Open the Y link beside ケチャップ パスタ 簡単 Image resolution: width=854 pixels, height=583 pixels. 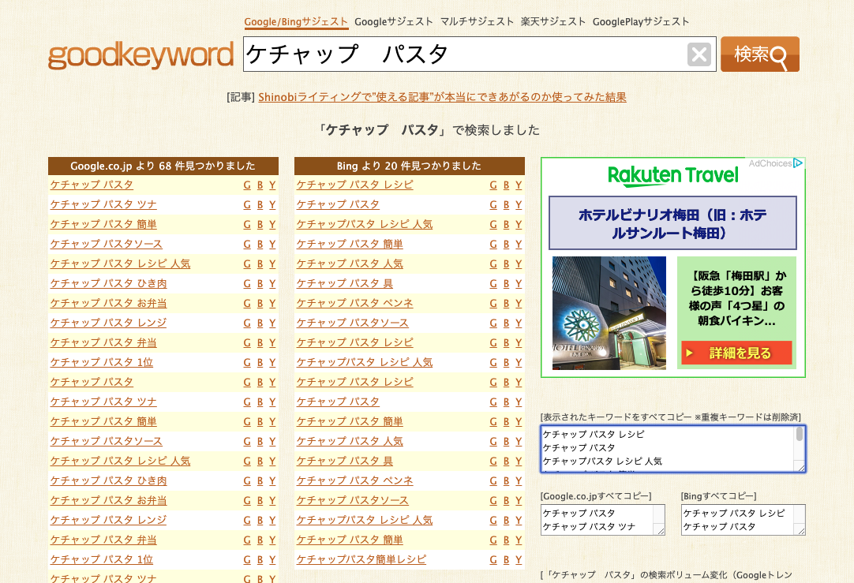click(x=272, y=223)
